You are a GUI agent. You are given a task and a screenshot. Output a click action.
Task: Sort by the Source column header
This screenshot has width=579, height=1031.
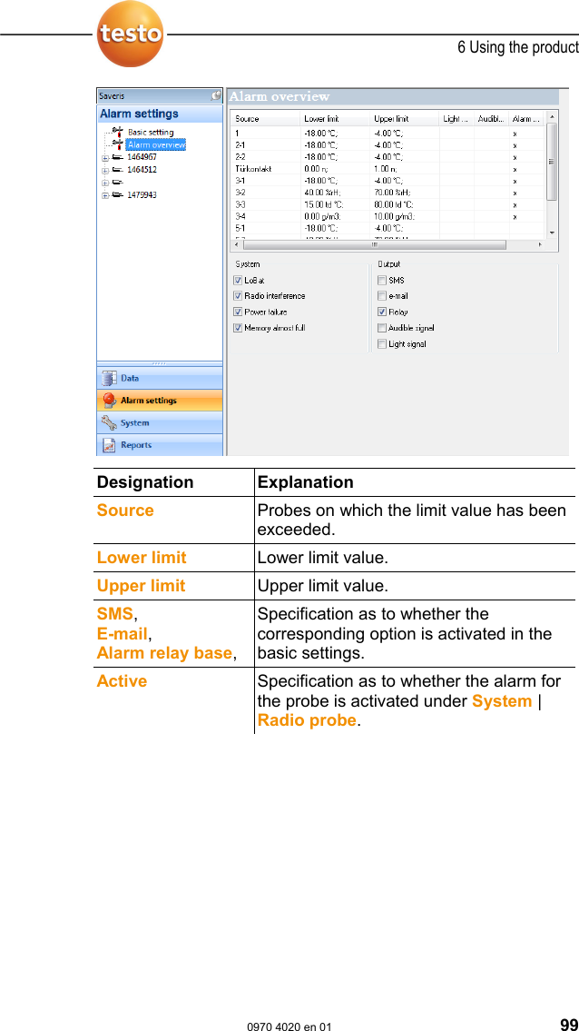(266, 119)
